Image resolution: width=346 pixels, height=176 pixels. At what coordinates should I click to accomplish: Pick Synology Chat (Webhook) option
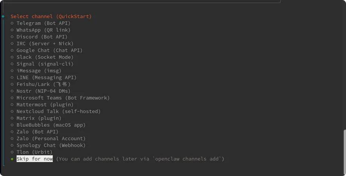pos(51,145)
